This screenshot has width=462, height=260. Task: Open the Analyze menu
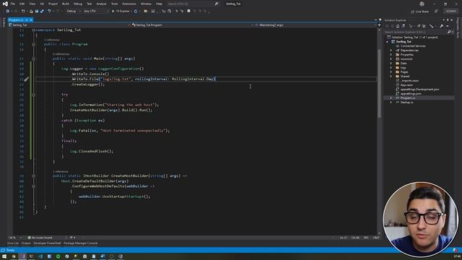coord(101,4)
